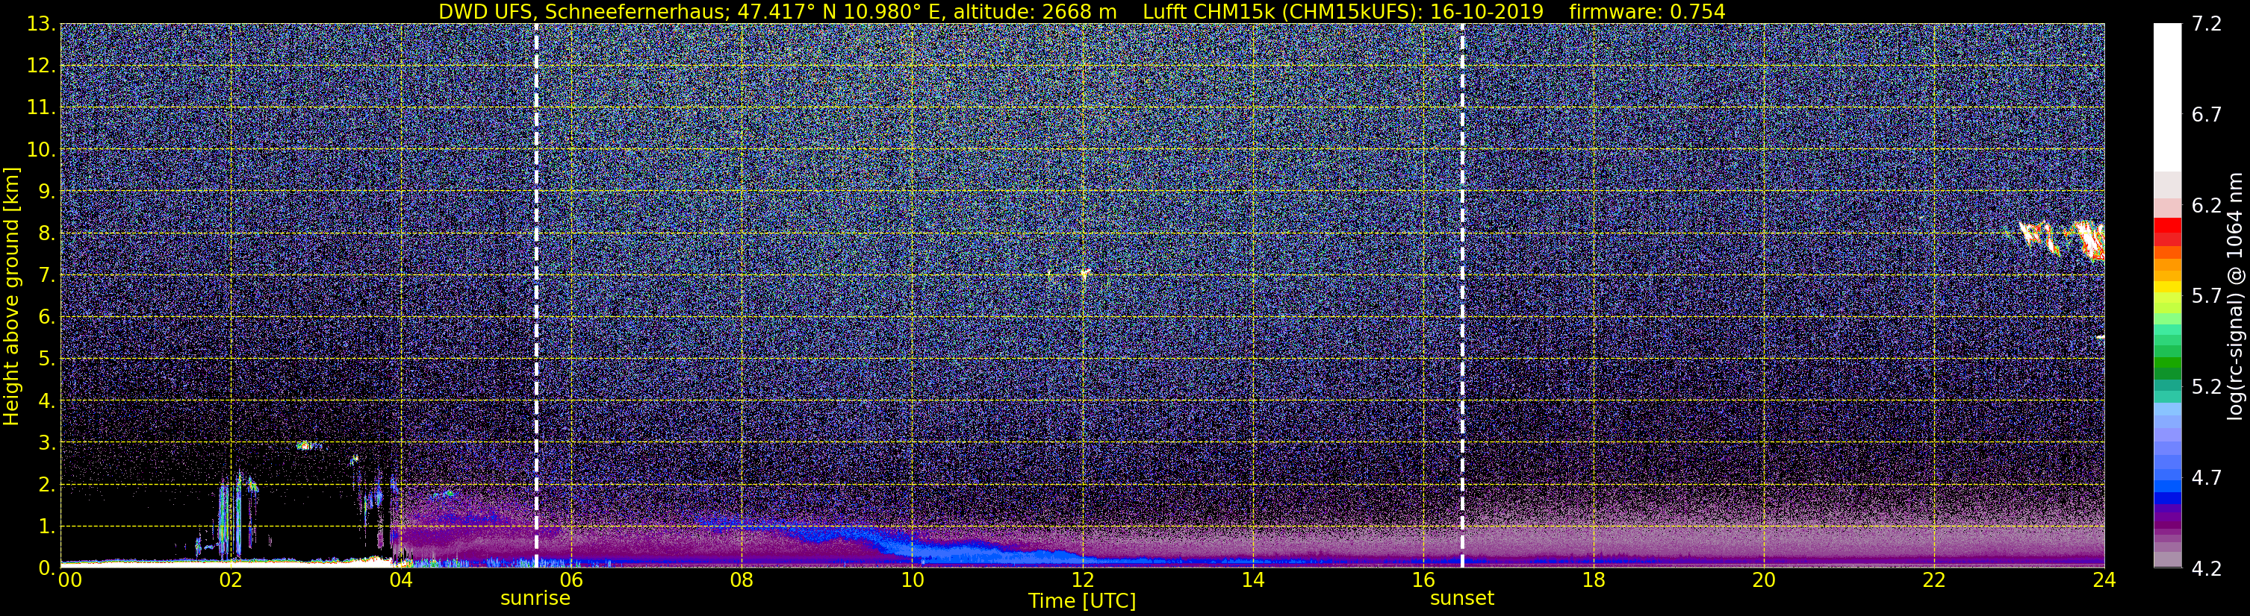
Task: Click the '3.' tick on the height axis
Action: point(46,443)
